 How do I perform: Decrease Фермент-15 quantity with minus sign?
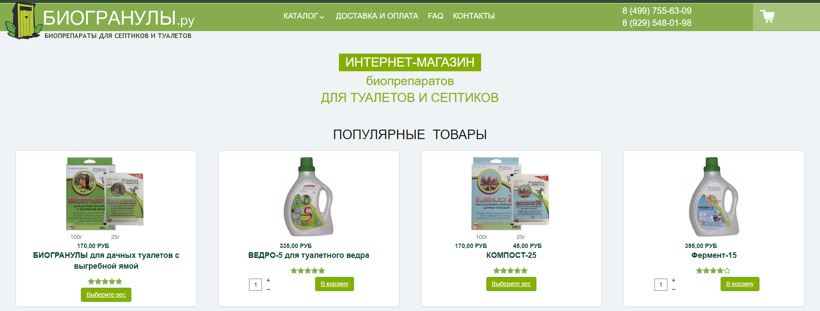pyautogui.click(x=673, y=289)
